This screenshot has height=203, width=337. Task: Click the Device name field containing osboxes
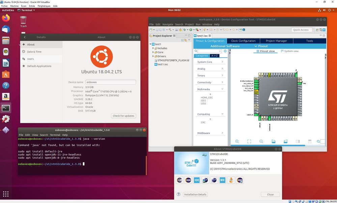tap(110, 82)
